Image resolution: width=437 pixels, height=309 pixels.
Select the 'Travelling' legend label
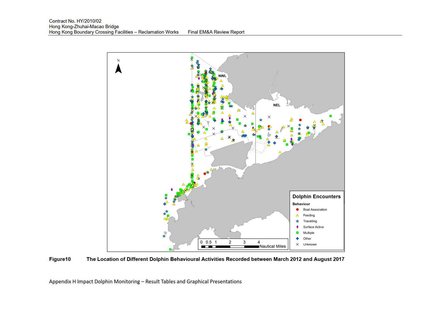coord(310,221)
